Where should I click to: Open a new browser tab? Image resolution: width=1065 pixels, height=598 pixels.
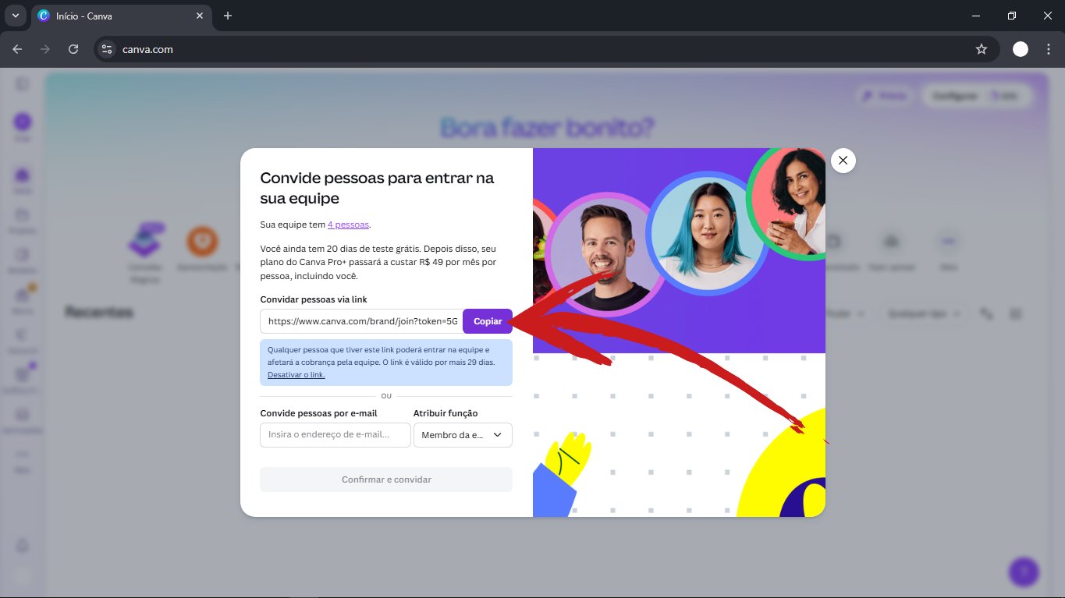228,16
